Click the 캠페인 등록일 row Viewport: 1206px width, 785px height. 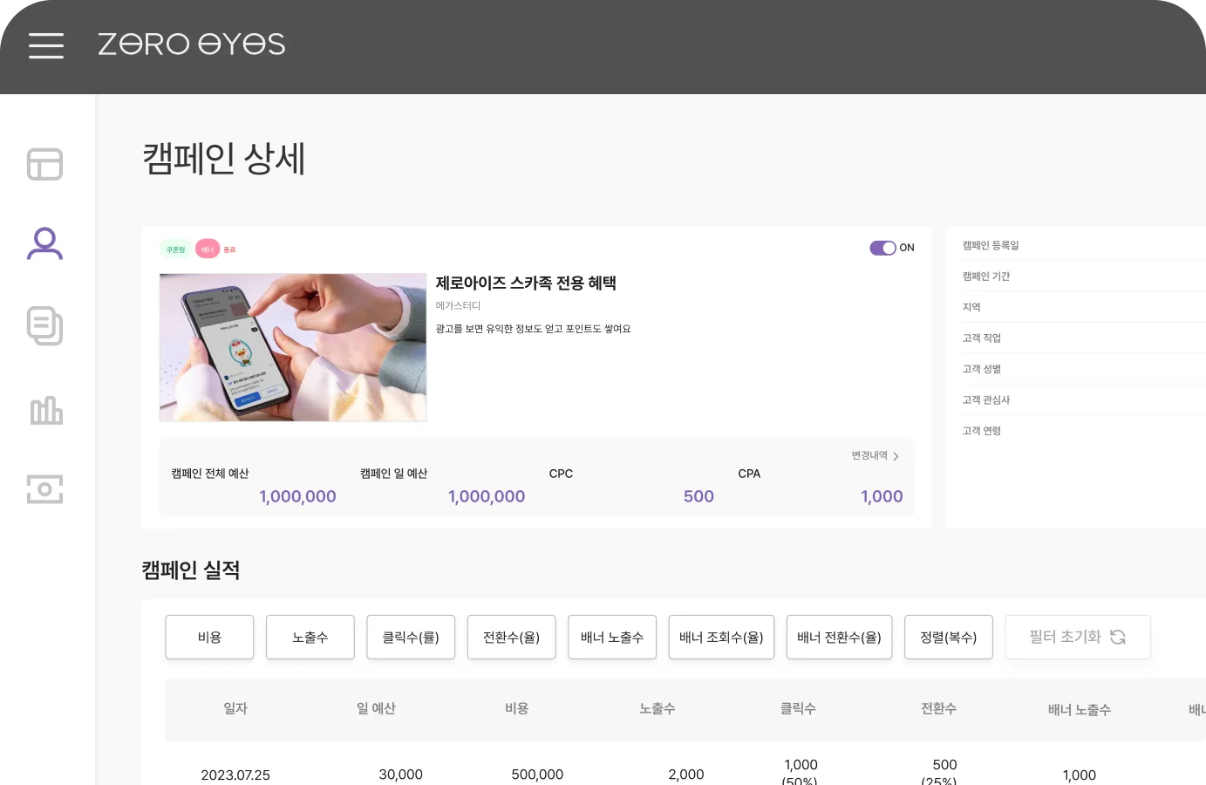point(1084,246)
